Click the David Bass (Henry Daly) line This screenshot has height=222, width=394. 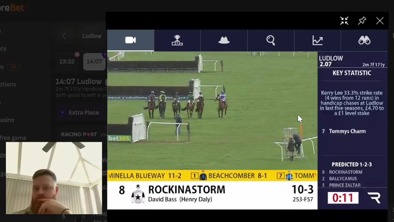[180, 199]
